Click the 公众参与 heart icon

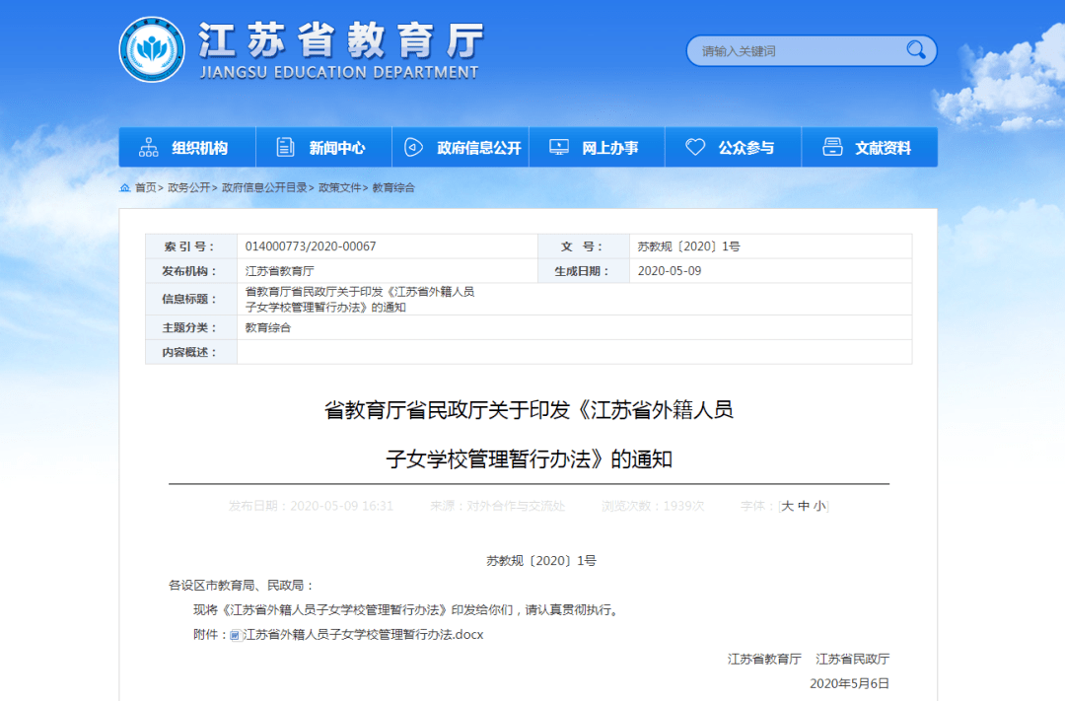point(695,148)
